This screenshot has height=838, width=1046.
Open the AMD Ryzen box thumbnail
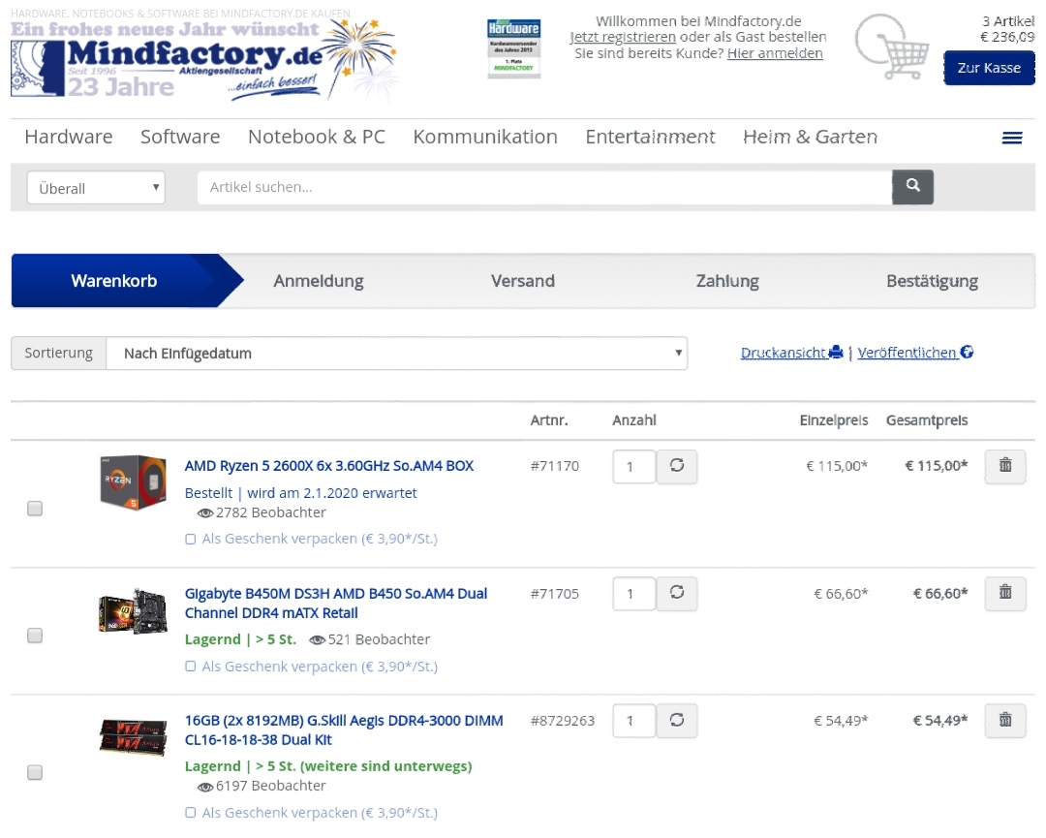[133, 482]
